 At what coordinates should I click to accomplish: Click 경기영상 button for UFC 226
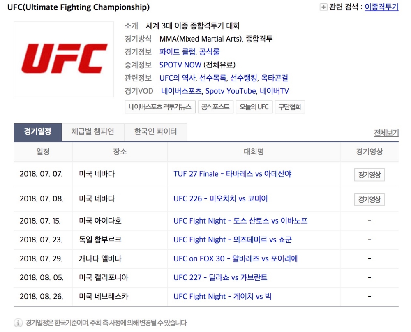point(369,199)
